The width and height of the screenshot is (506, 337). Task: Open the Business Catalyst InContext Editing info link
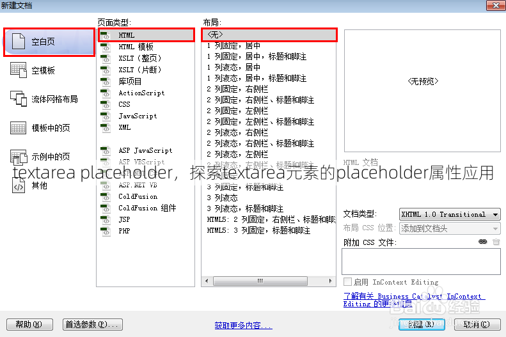coord(414,300)
